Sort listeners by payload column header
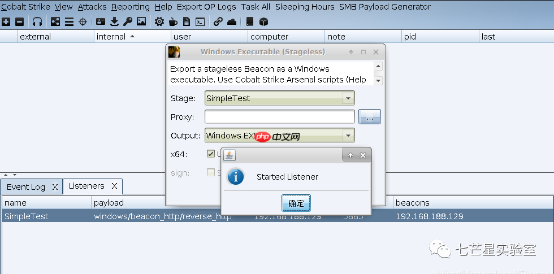 pyautogui.click(x=128, y=203)
